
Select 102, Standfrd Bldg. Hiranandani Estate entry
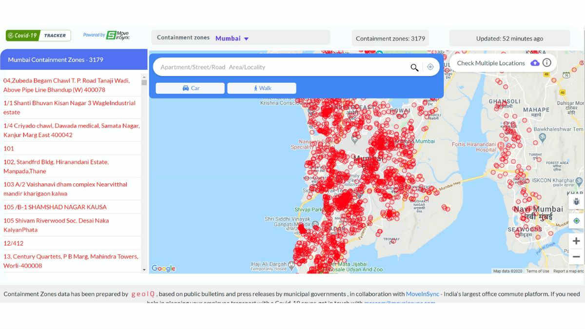coord(56,166)
